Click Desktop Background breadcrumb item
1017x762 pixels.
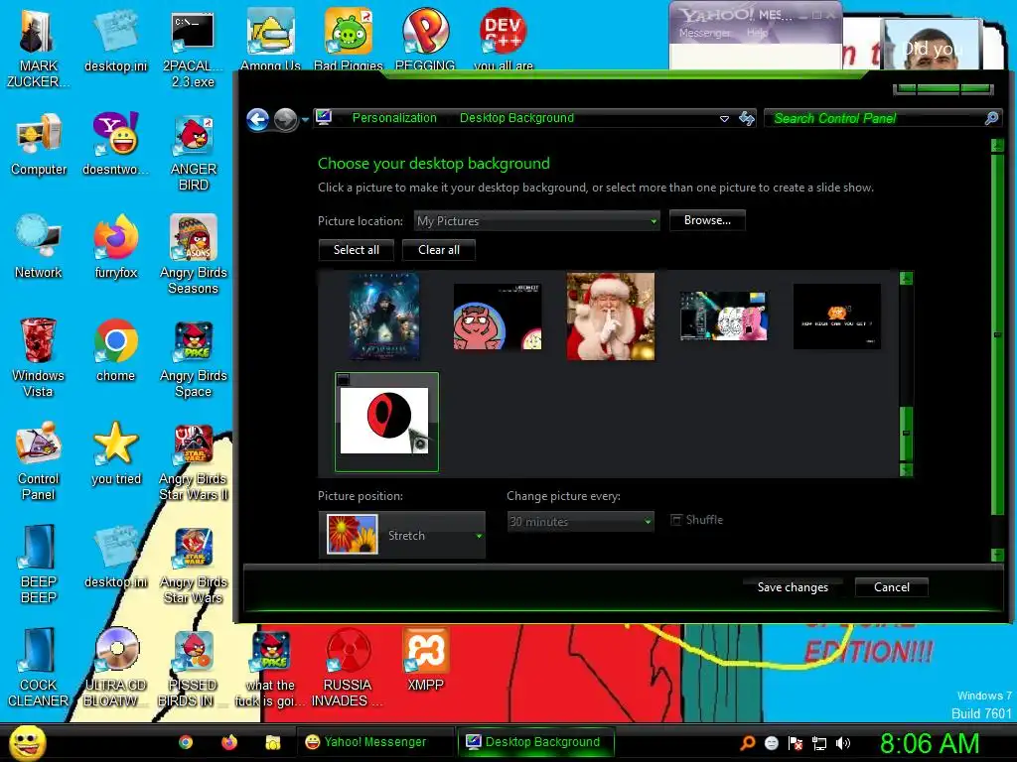[x=516, y=118]
